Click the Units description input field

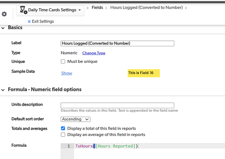pyautogui.click(x=117, y=105)
